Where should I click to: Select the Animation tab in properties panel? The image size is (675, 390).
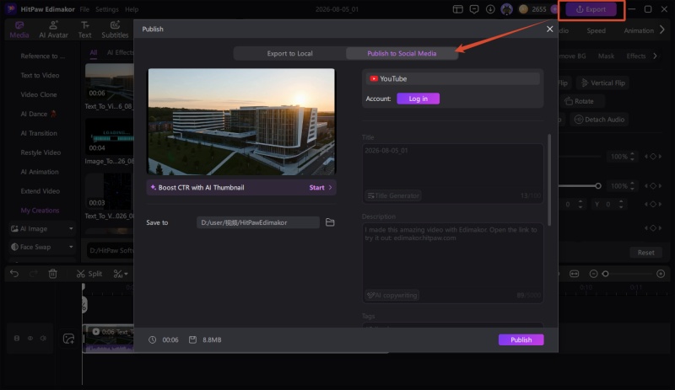coord(639,30)
